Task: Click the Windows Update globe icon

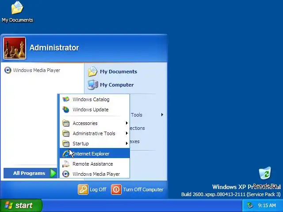Action: 66,110
